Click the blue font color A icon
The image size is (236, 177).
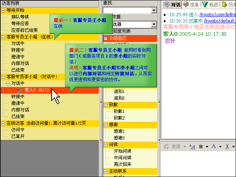(214, 147)
